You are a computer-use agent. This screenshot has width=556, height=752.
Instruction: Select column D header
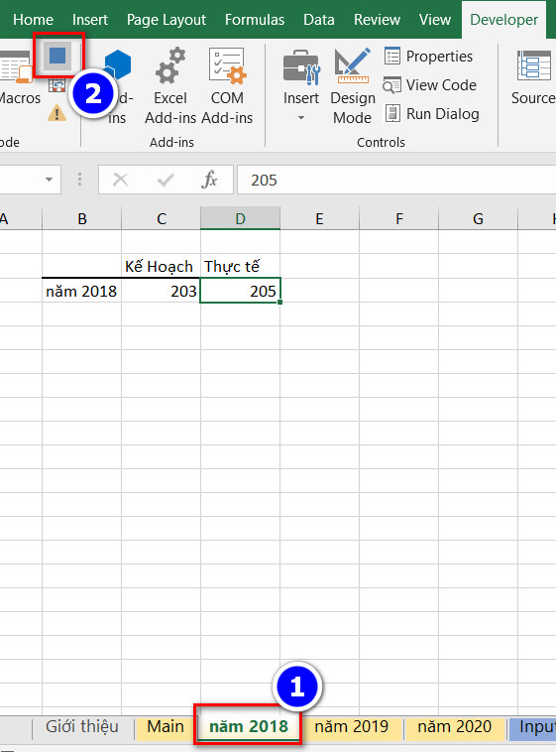pyautogui.click(x=240, y=218)
